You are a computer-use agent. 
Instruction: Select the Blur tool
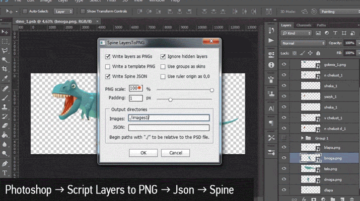pos(5,144)
